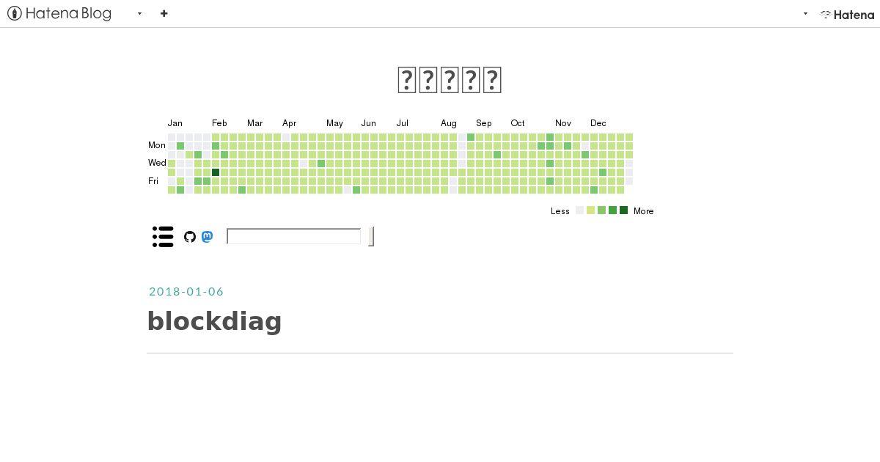Click the dark green February contribution cell

coord(216,172)
